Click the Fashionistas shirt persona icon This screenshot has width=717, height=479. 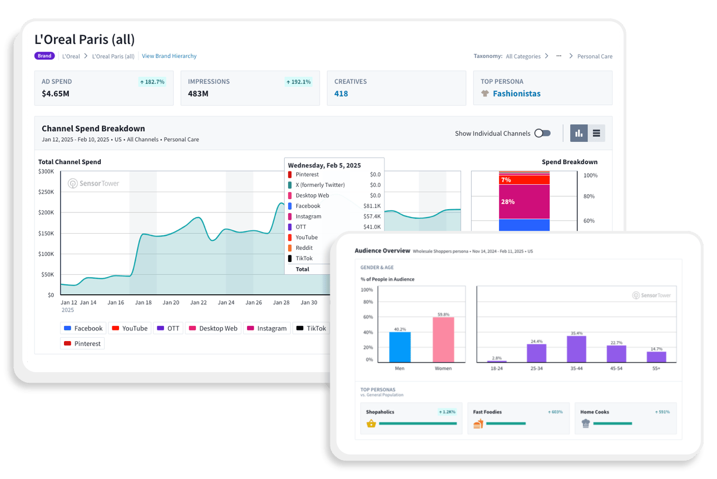point(485,94)
